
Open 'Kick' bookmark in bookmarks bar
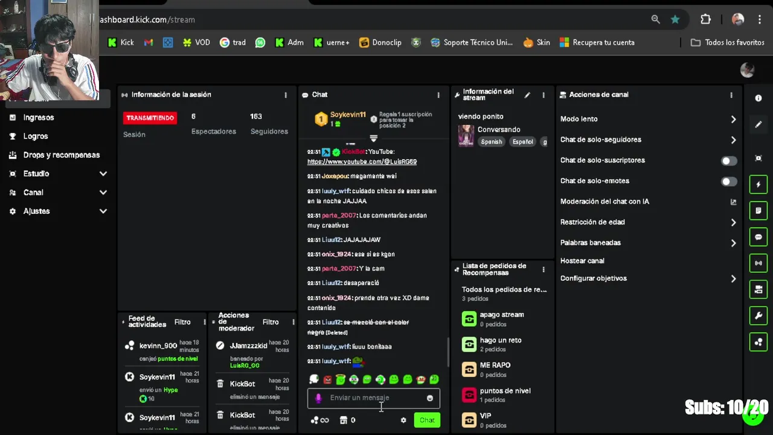click(121, 42)
